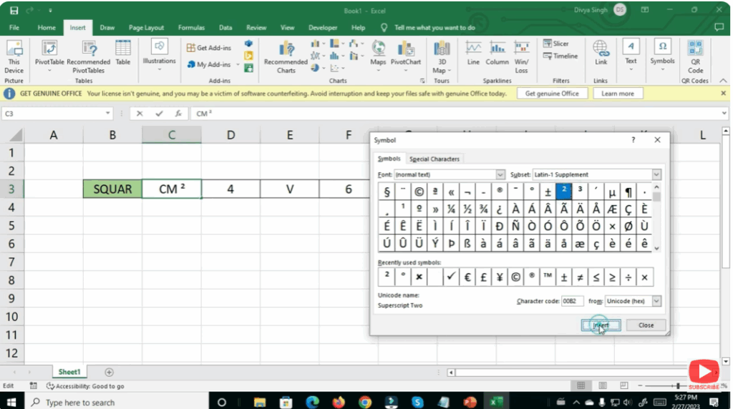Click the Character code input field
This screenshot has width=733, height=409.
[x=573, y=302]
